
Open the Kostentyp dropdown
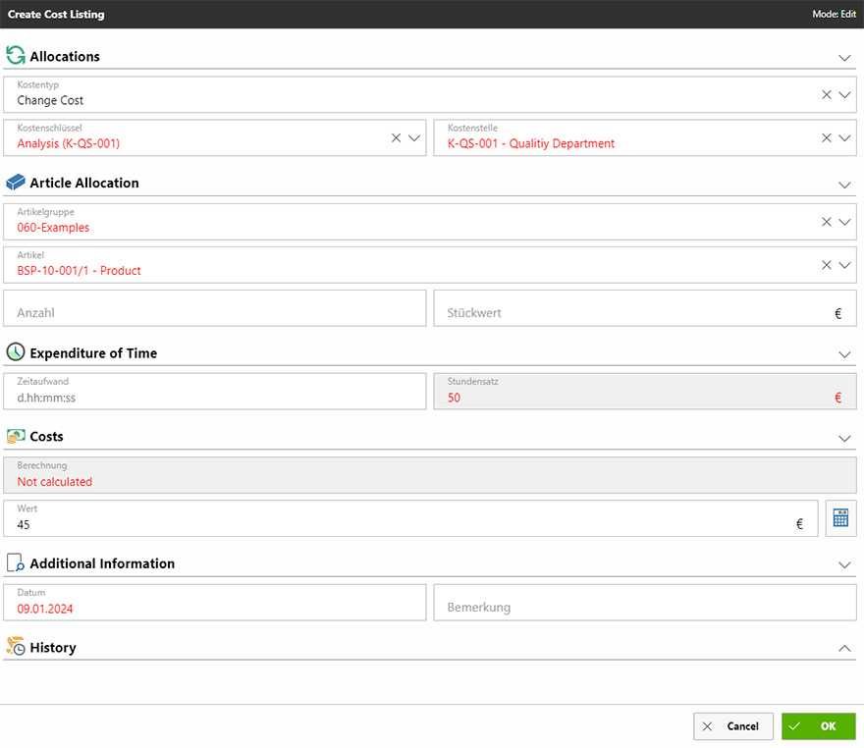coord(844,94)
